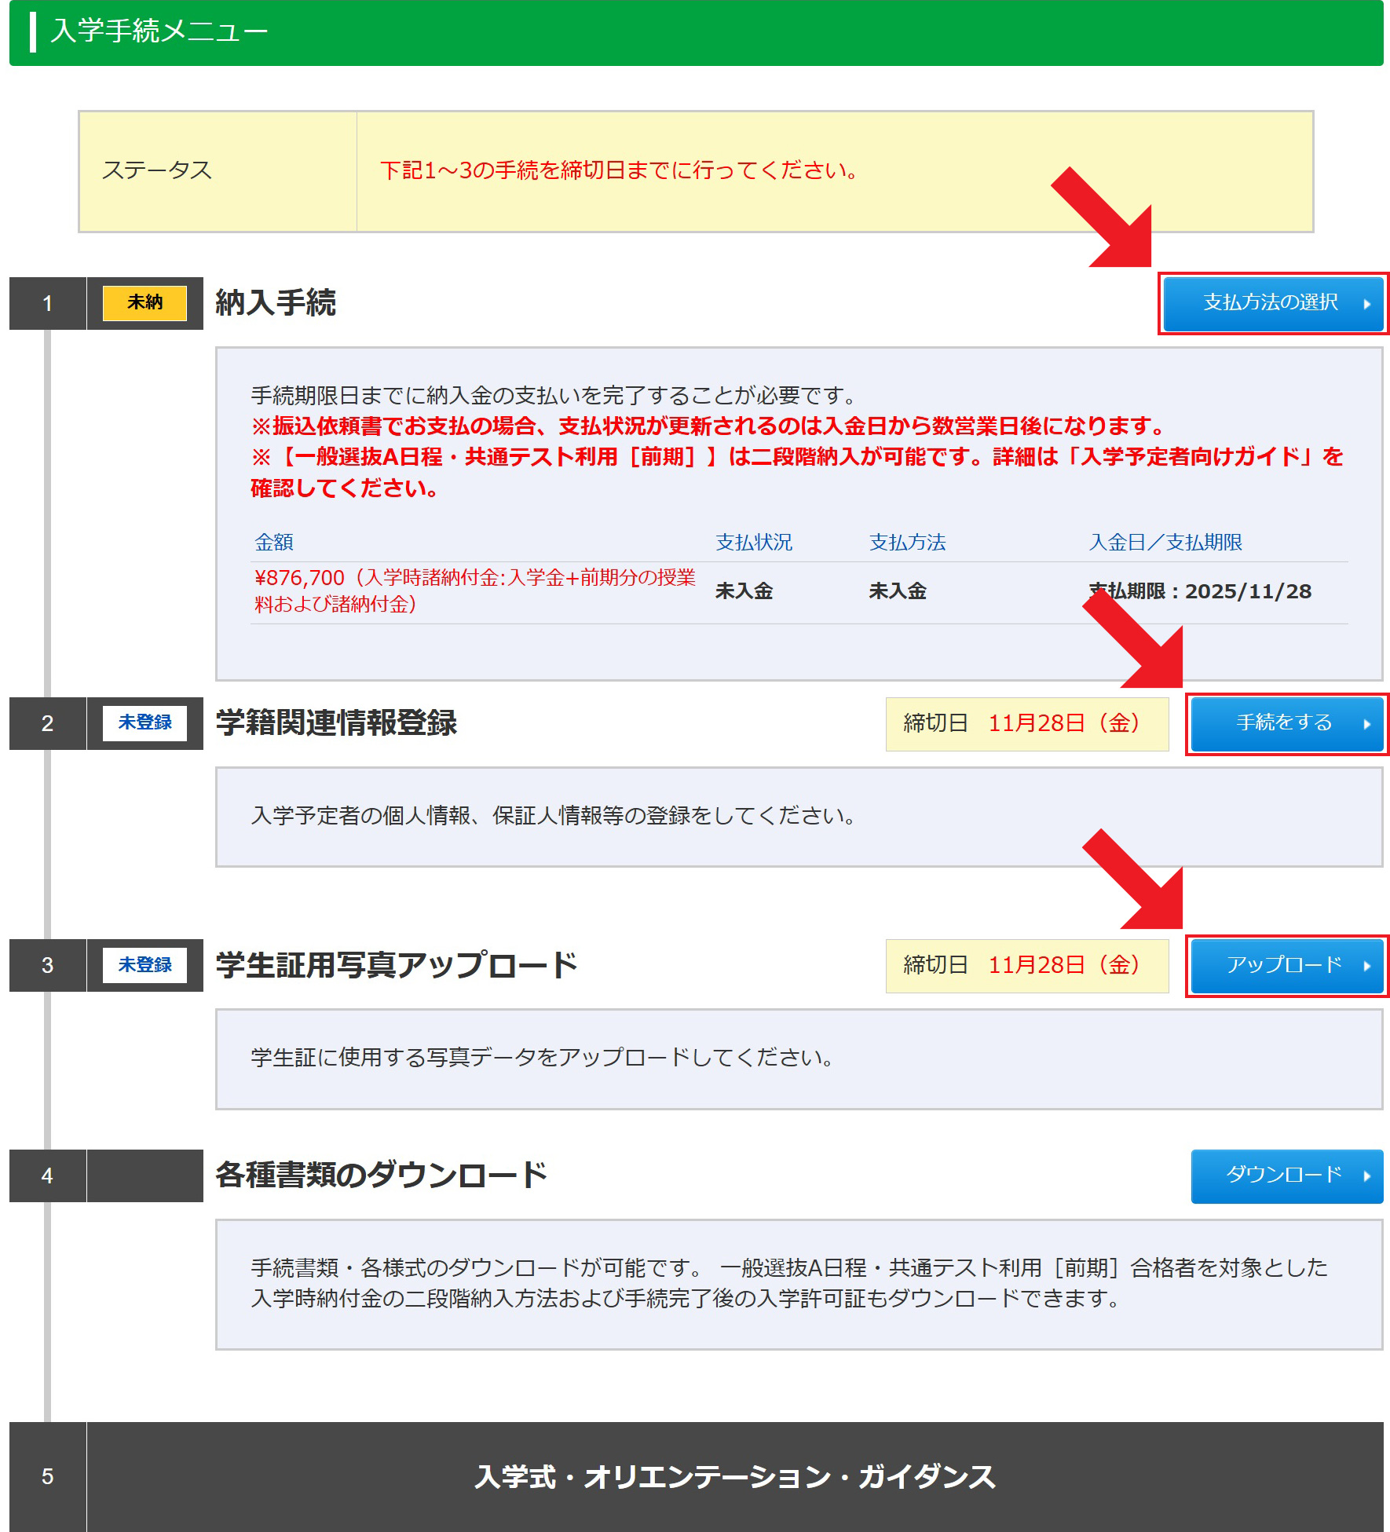
Task: Select the 未入金 payment method cell
Action: (x=895, y=592)
